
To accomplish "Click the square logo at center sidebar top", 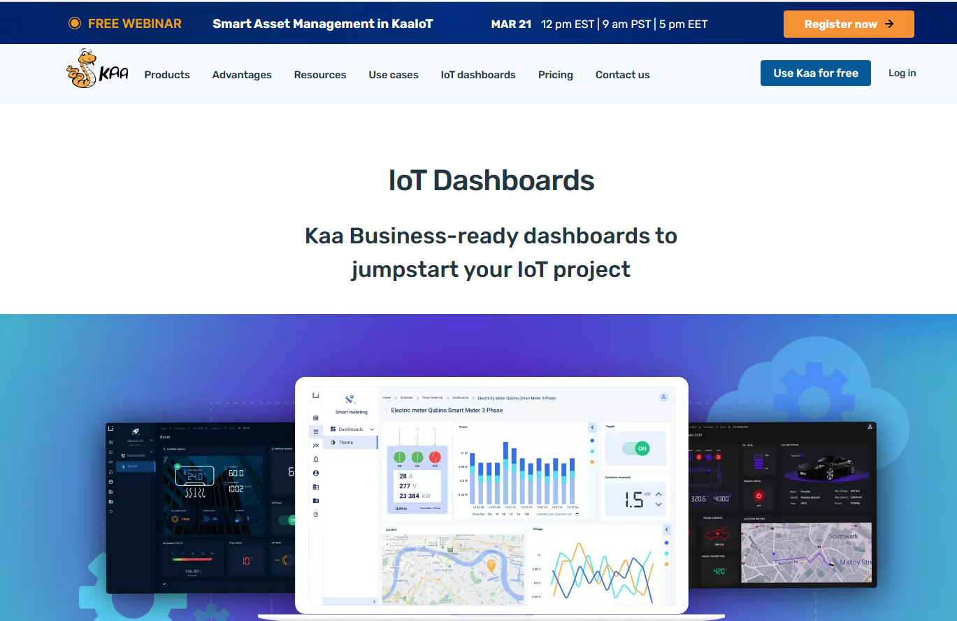I will 316,395.
